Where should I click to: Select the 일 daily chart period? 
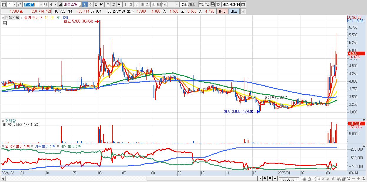tap(85, 4)
